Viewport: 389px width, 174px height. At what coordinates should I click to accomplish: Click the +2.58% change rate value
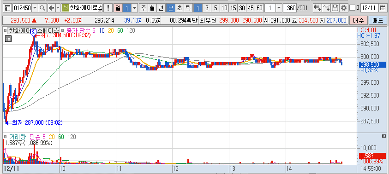tap(73, 20)
